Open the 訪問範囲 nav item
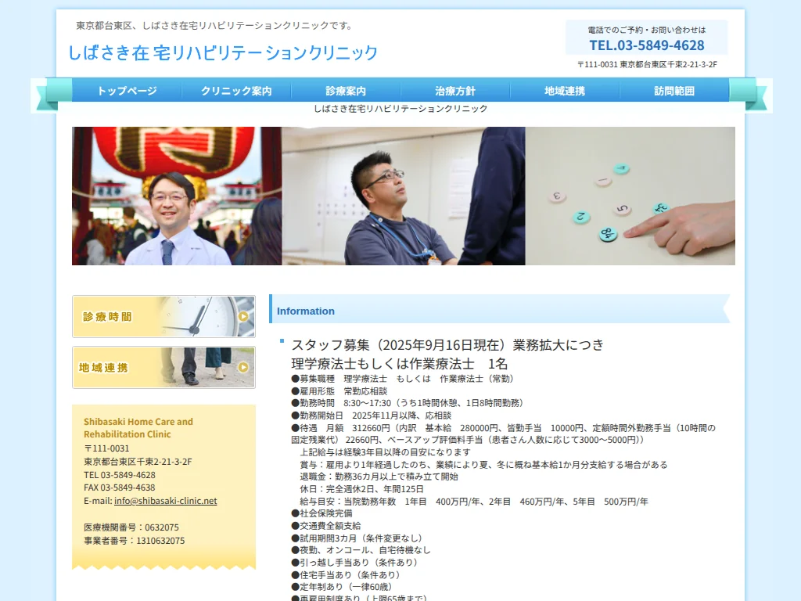Screen dimensions: 801x601 click(x=674, y=91)
